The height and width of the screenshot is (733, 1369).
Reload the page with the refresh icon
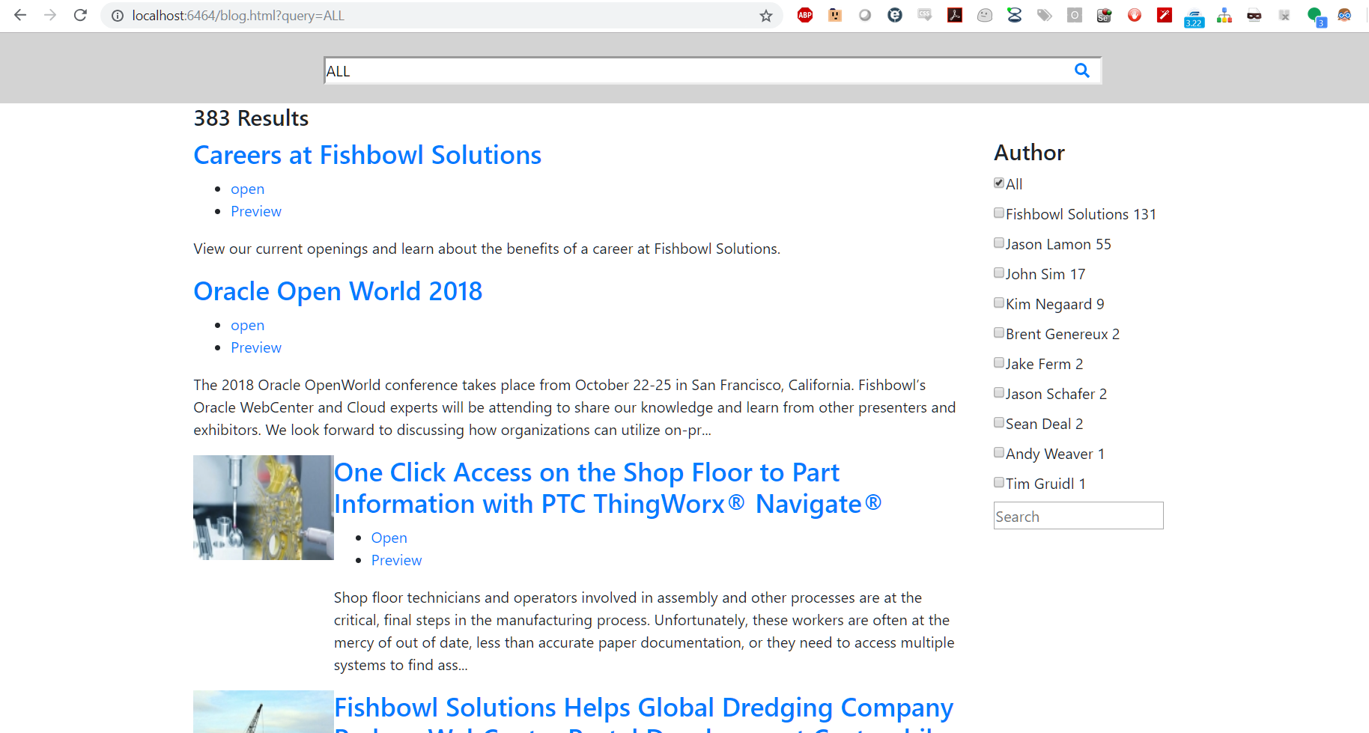tap(80, 15)
